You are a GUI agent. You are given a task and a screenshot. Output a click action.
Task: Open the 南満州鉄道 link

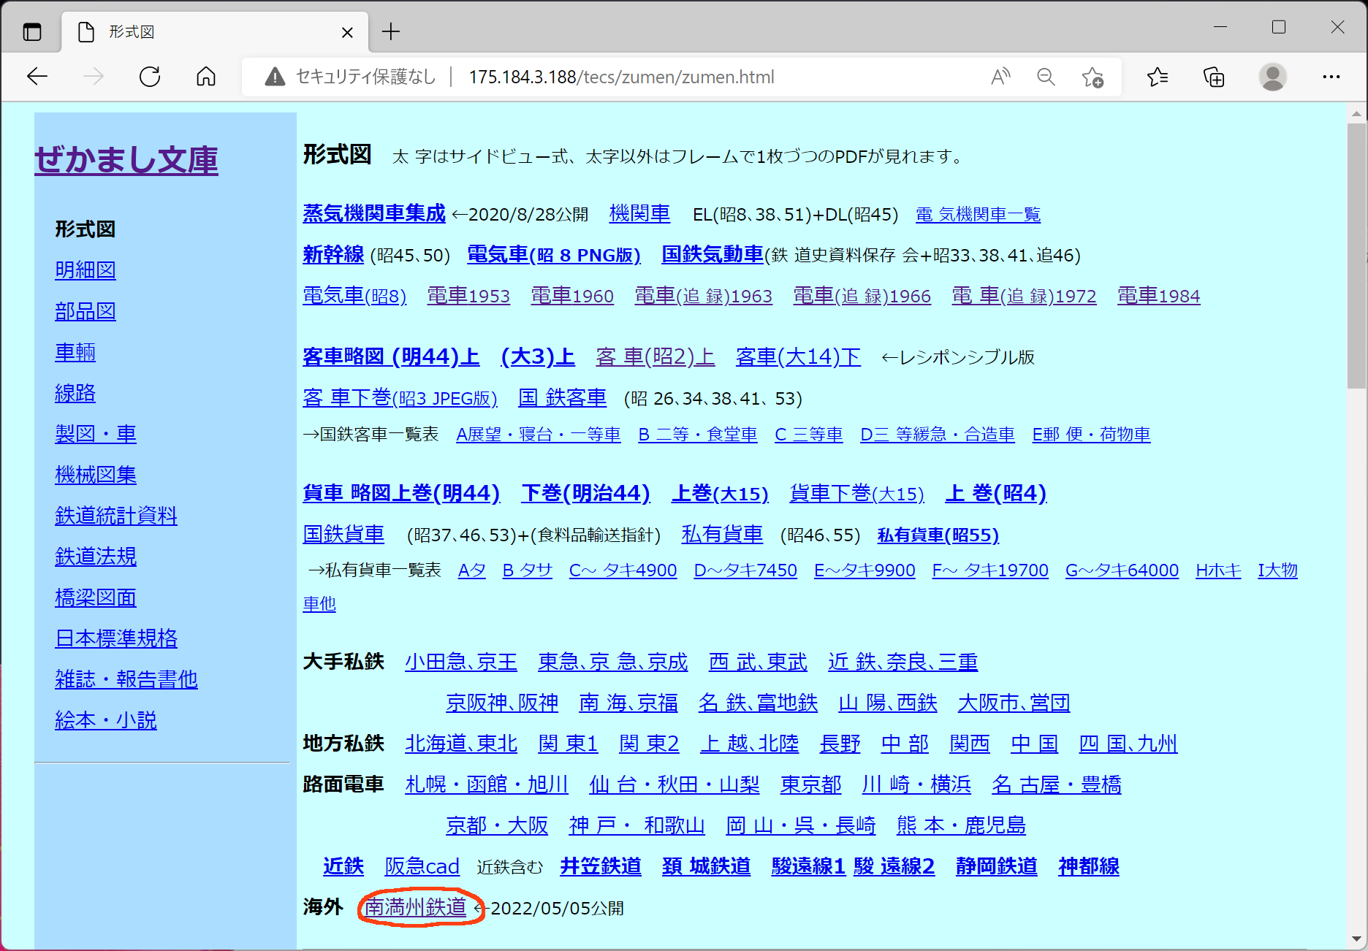pyautogui.click(x=415, y=907)
